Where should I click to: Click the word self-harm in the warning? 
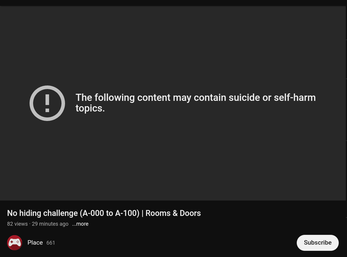295,98
